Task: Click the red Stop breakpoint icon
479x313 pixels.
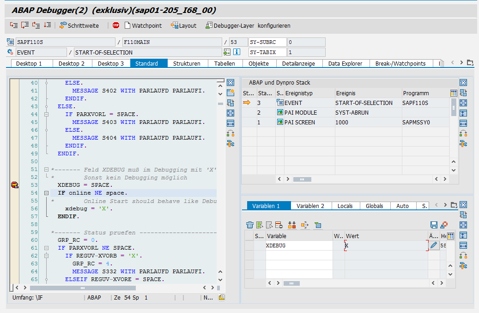Action: tap(116, 25)
